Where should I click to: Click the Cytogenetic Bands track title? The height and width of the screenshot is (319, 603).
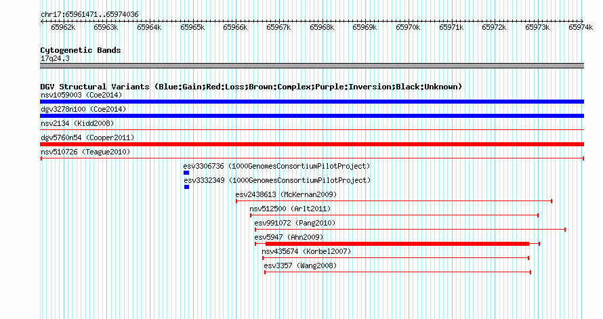click(x=81, y=50)
